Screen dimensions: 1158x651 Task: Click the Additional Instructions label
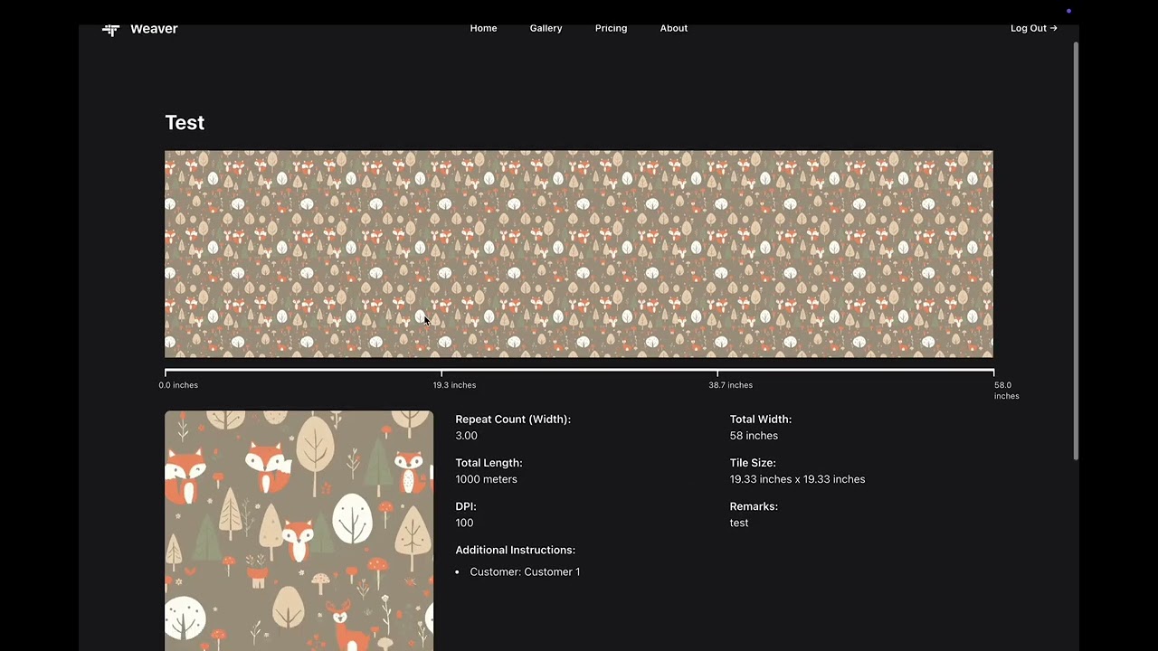515,550
